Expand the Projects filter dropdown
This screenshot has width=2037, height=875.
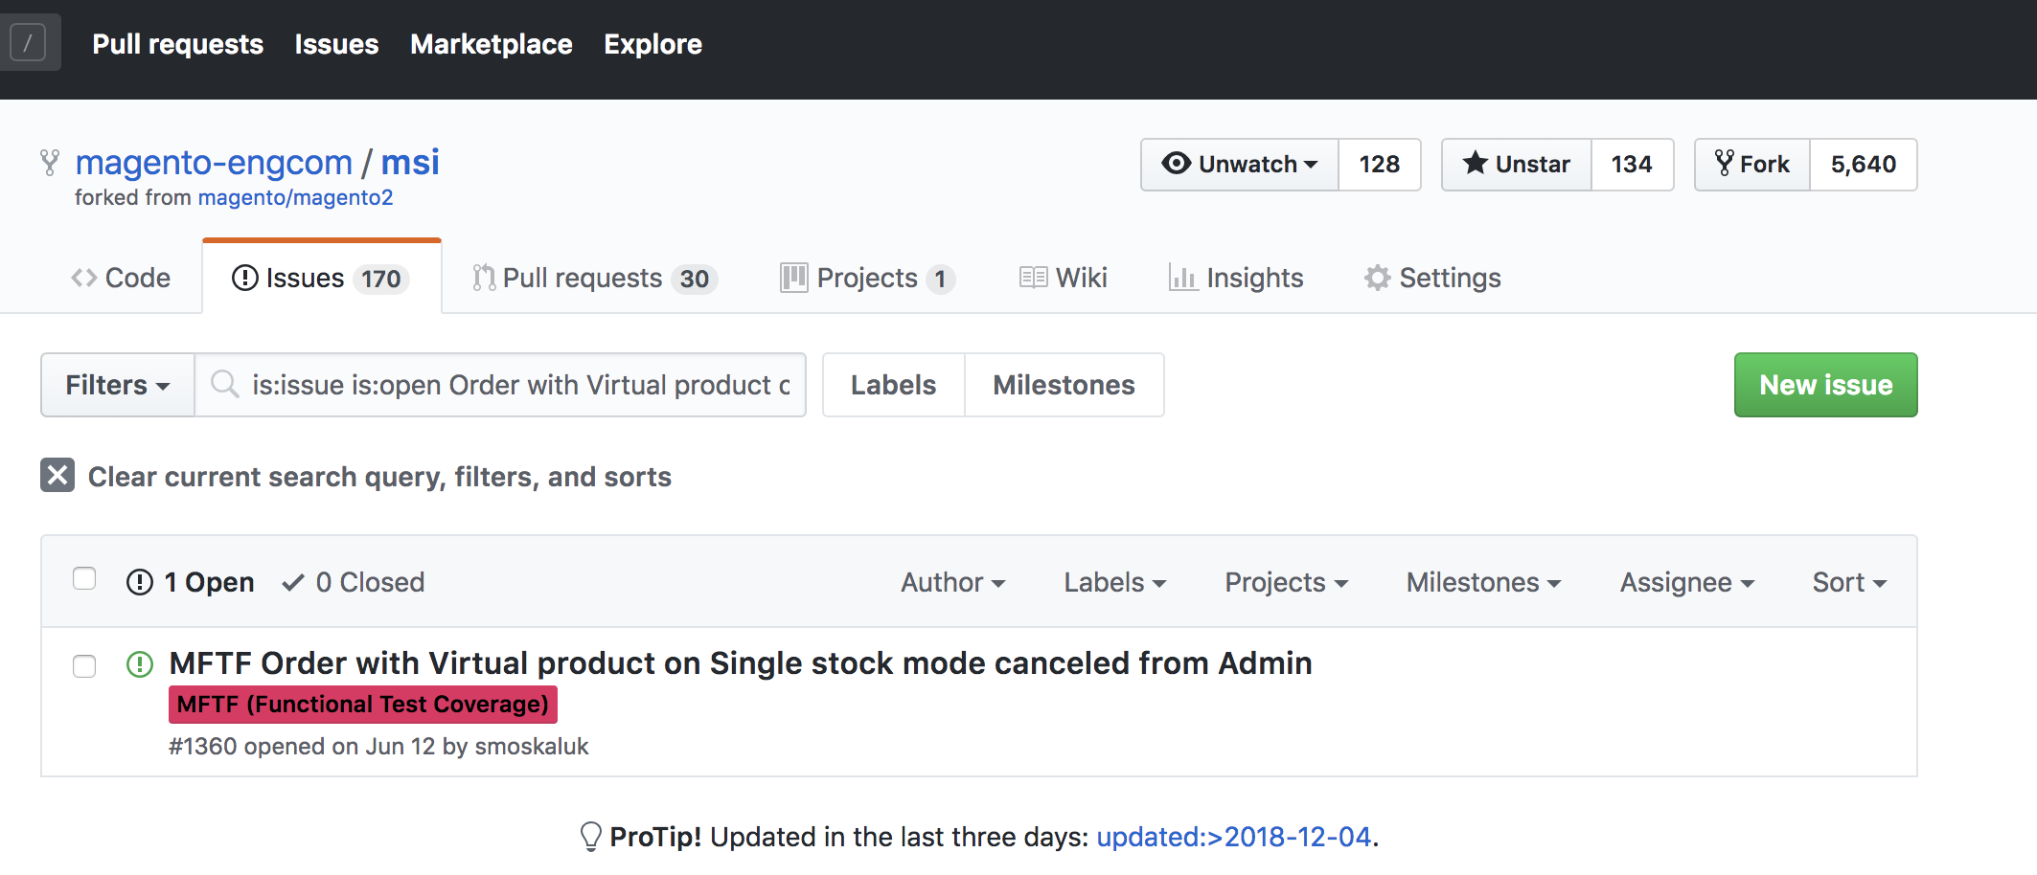[1286, 582]
